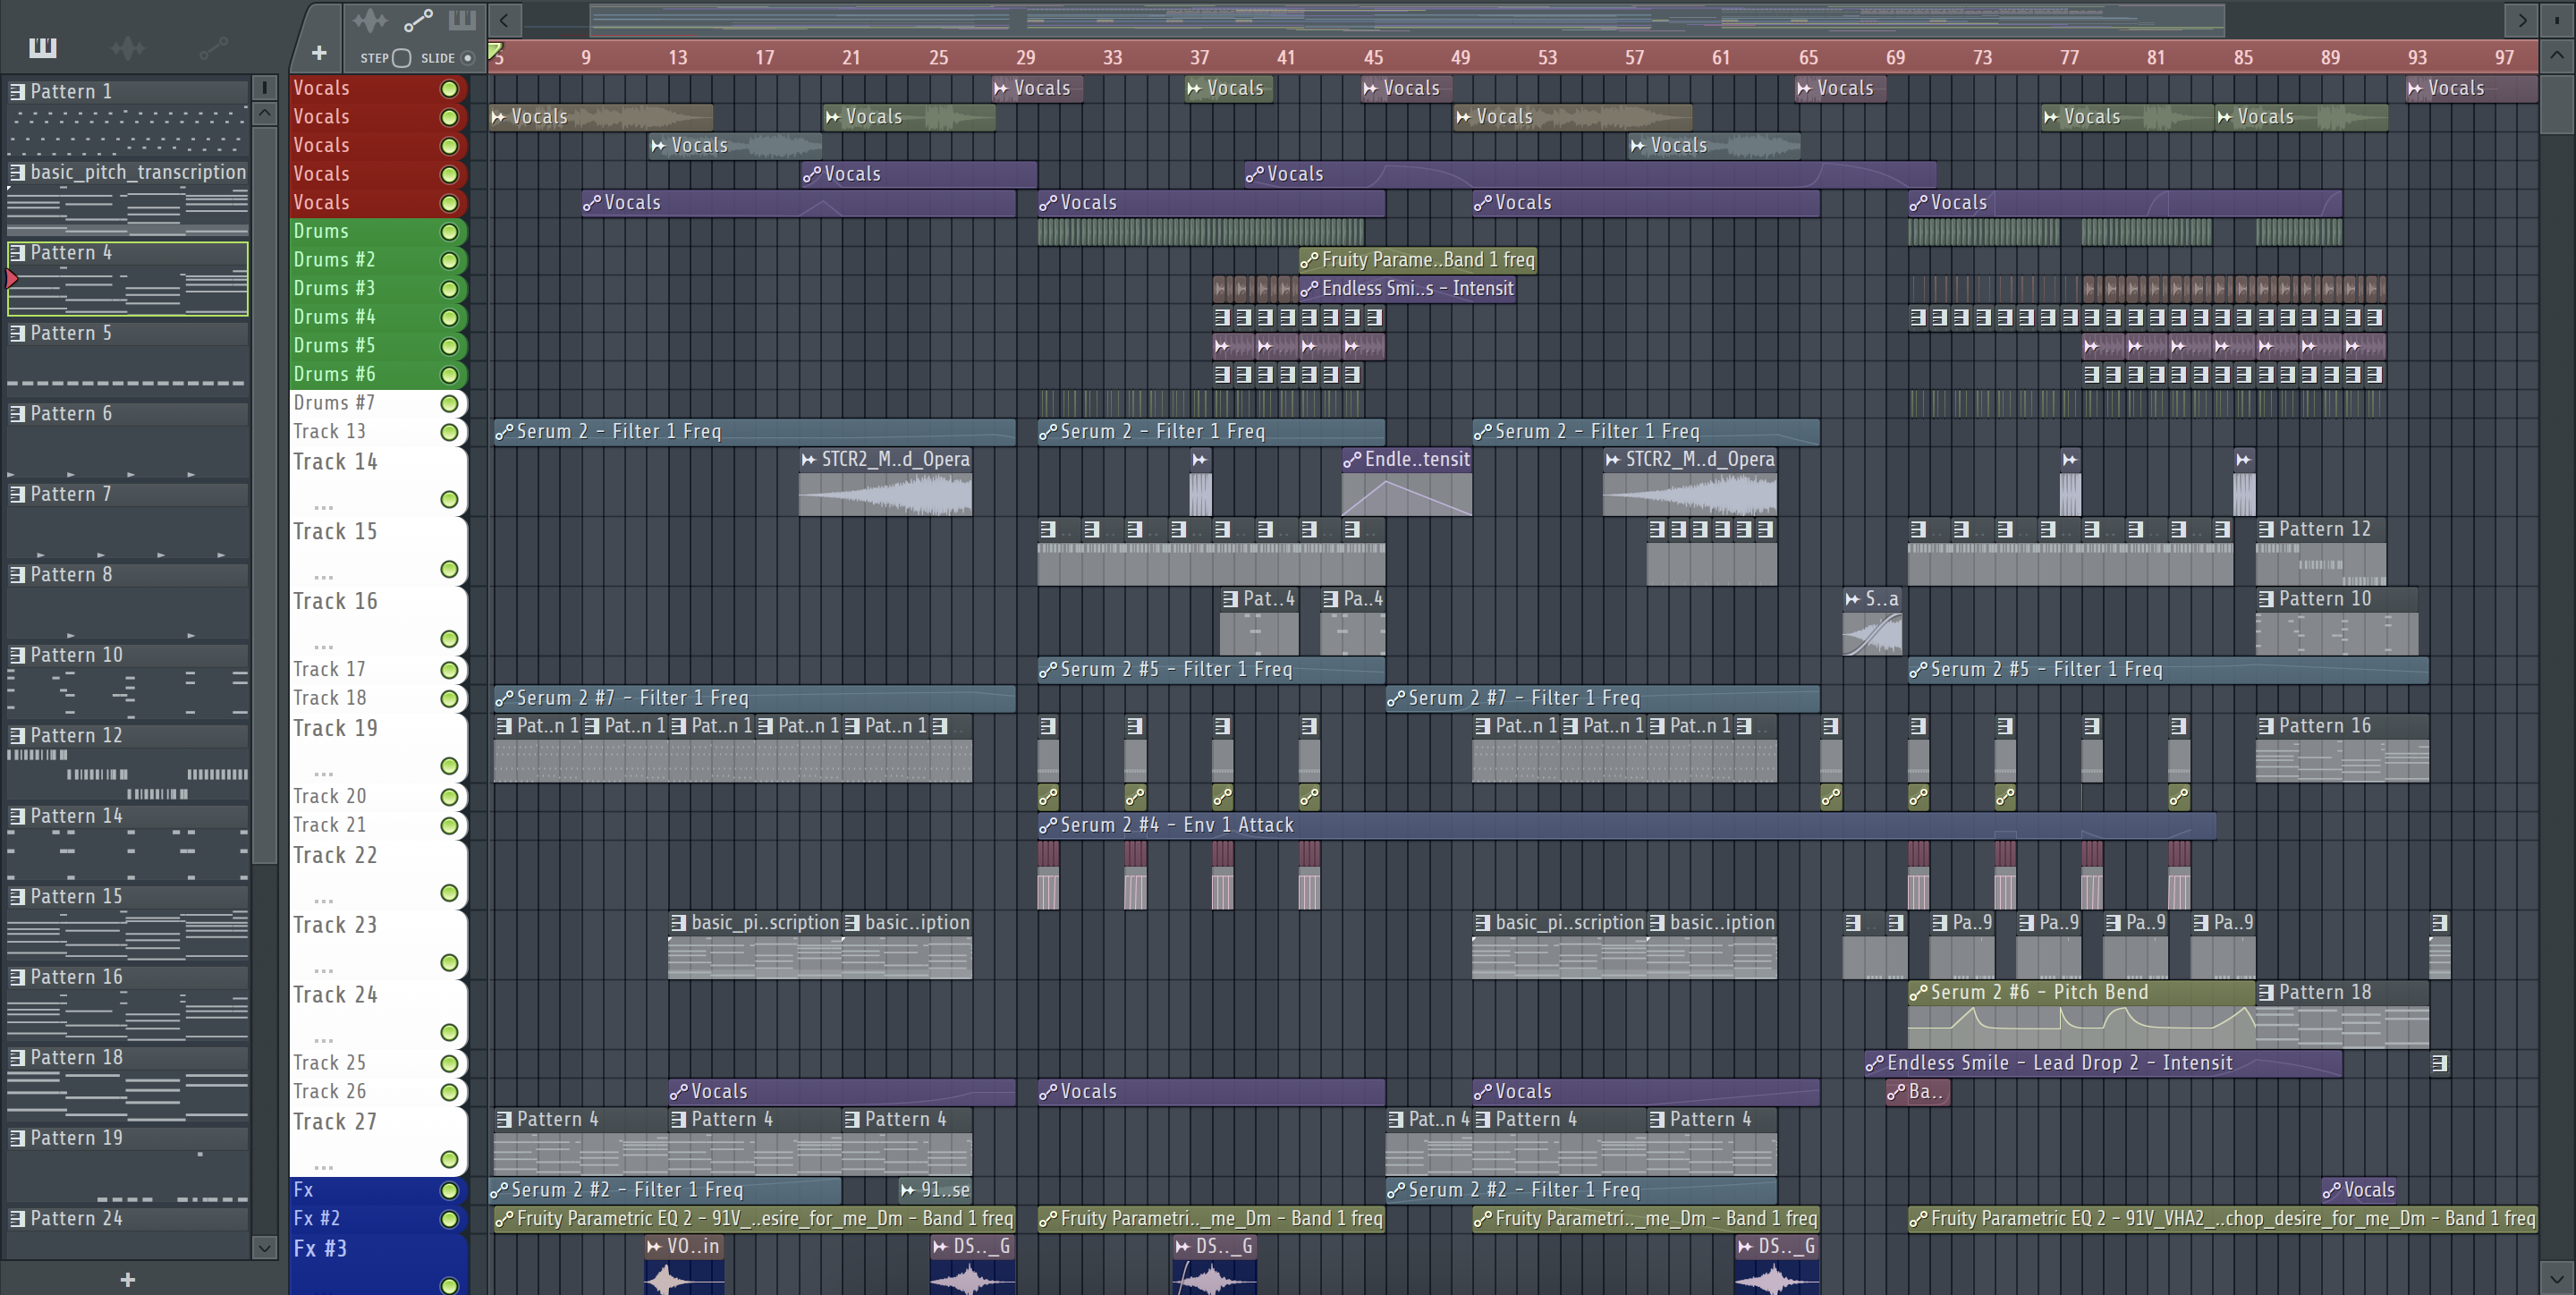Screen dimensions: 2576x1295
Task: Click the picker panel scrollbar thumb
Action: pyautogui.click(x=264, y=495)
